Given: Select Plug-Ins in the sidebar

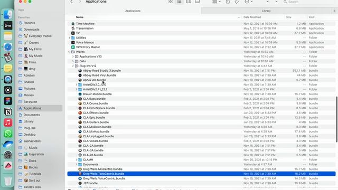Looking at the screenshot, I should pos(30,128).
